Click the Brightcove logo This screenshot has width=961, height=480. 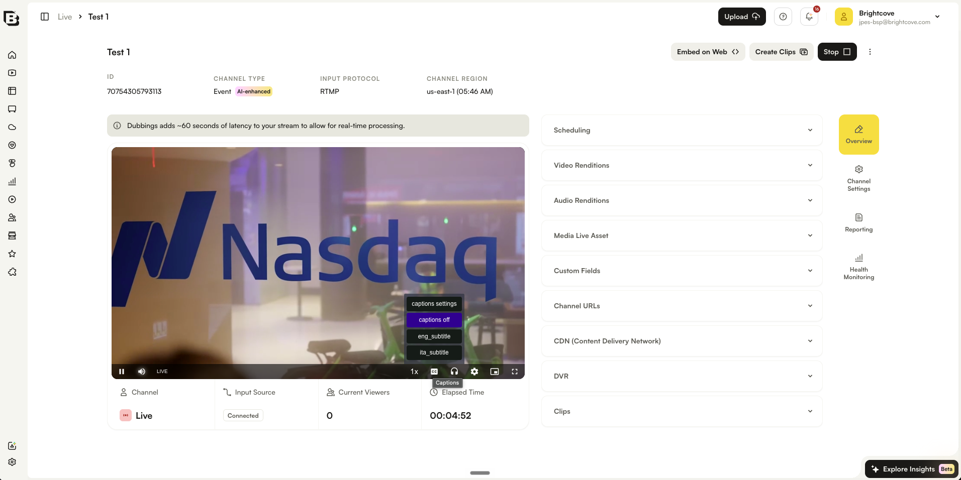pyautogui.click(x=11, y=19)
